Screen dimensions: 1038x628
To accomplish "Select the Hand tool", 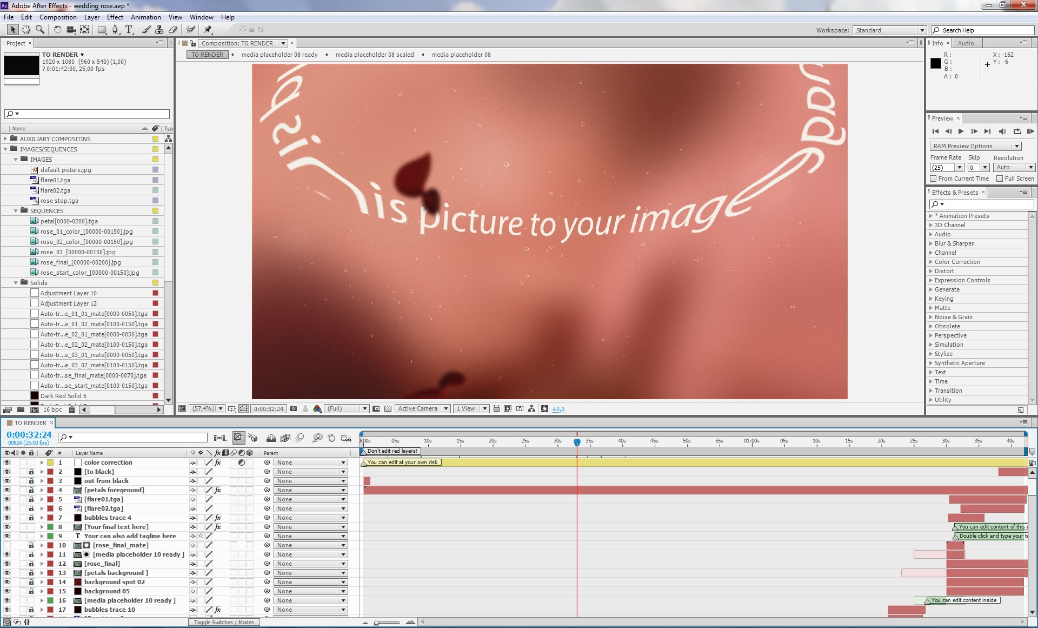I will point(26,30).
